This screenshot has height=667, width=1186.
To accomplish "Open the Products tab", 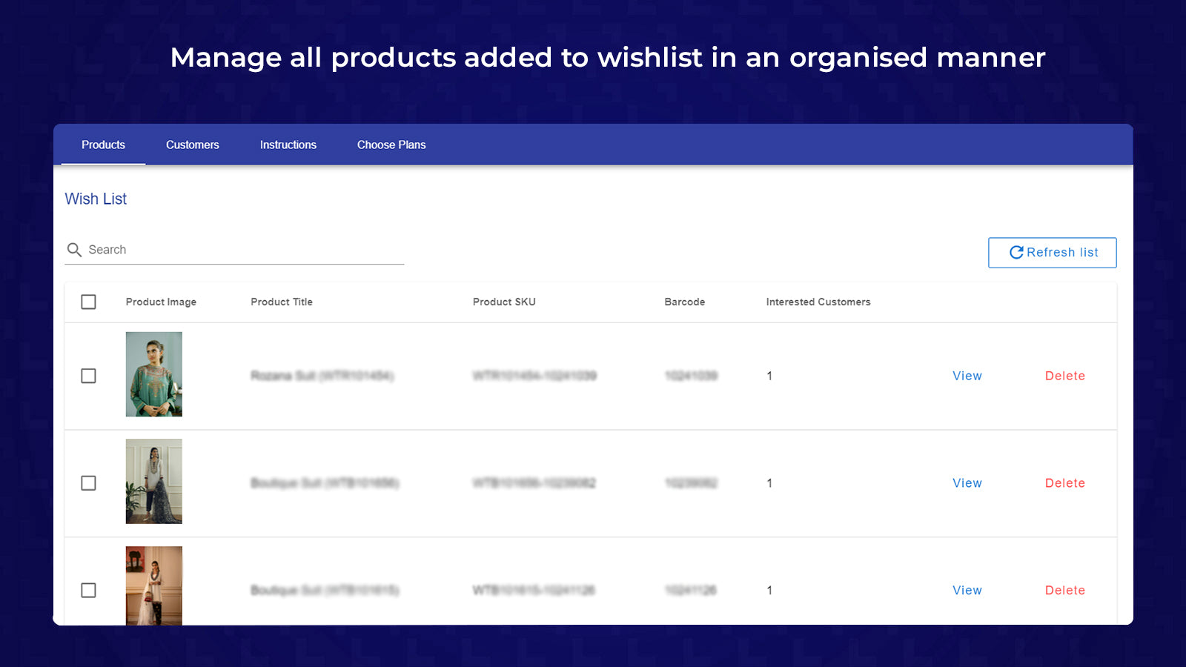I will pyautogui.click(x=103, y=145).
